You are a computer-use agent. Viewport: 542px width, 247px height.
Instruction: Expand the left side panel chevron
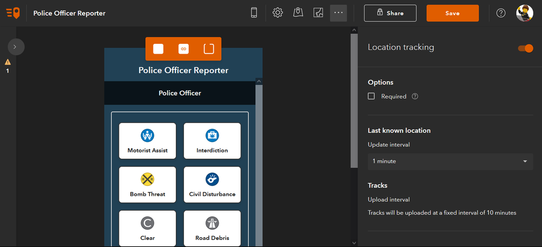[15, 47]
